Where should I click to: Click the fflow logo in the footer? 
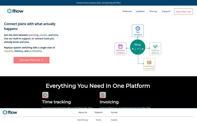pos(10,112)
